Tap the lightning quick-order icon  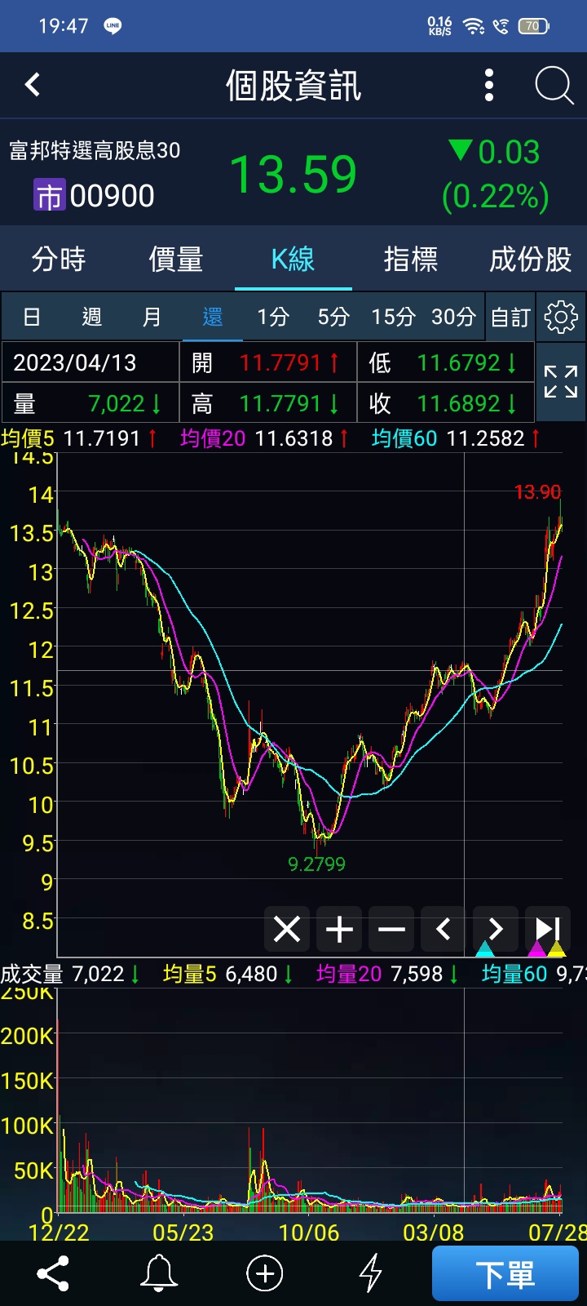(371, 1273)
